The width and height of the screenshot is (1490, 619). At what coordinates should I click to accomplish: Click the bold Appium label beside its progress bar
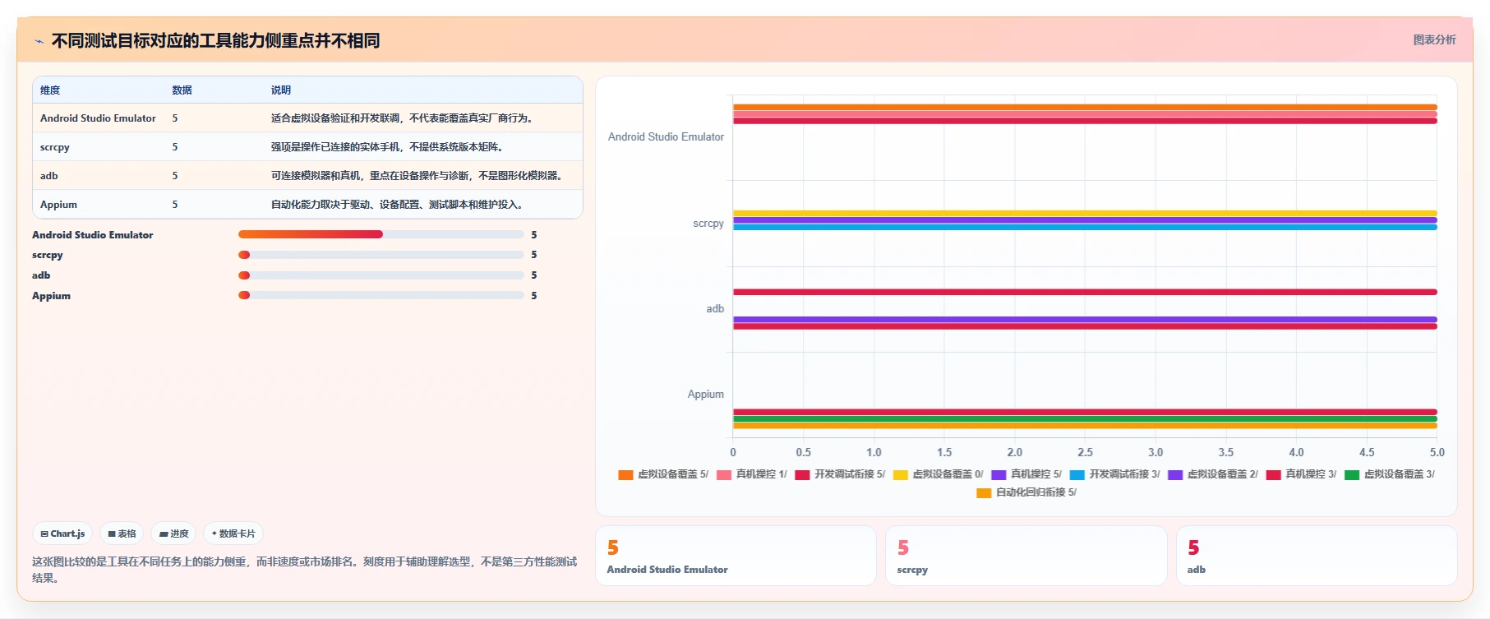click(x=51, y=296)
